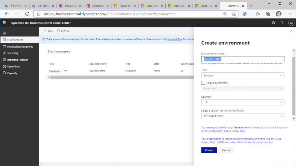Click the Type column header in environments table

(x=127, y=64)
